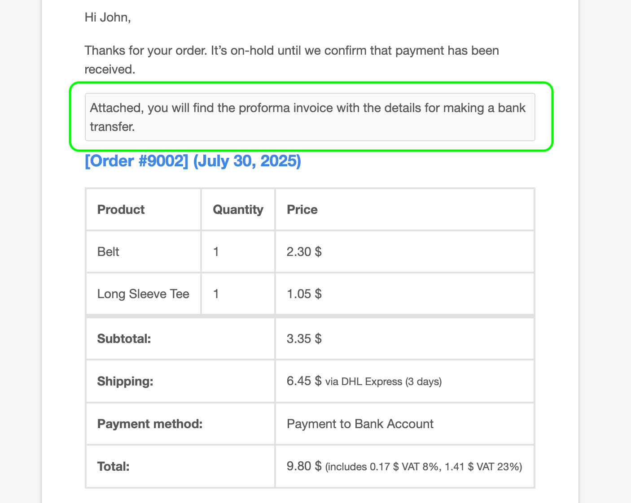Click the VAT breakdown text in Total row
The height and width of the screenshot is (503, 631).
pos(424,467)
